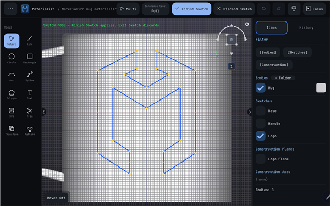The height and width of the screenshot is (206, 330).
Task: Select the Logo sketch label
Action: click(272, 136)
